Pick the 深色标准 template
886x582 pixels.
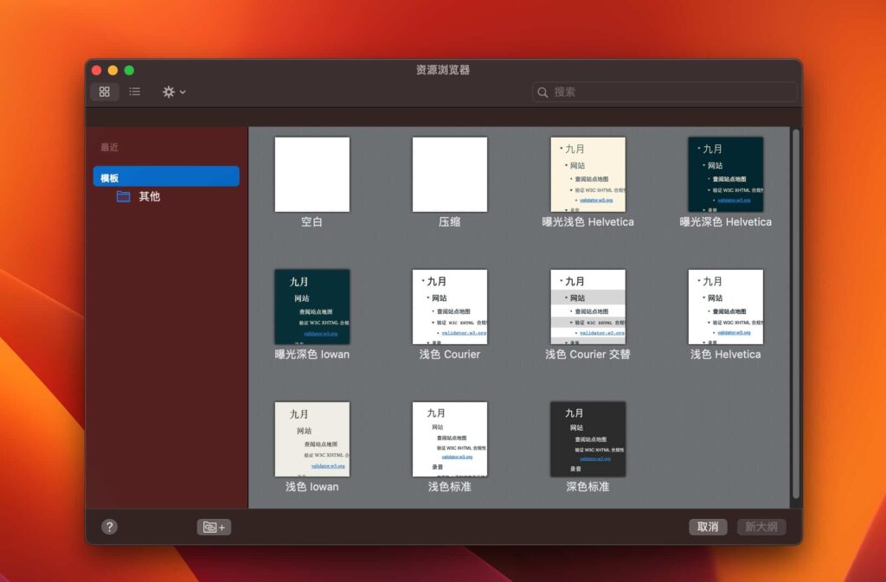(587, 438)
